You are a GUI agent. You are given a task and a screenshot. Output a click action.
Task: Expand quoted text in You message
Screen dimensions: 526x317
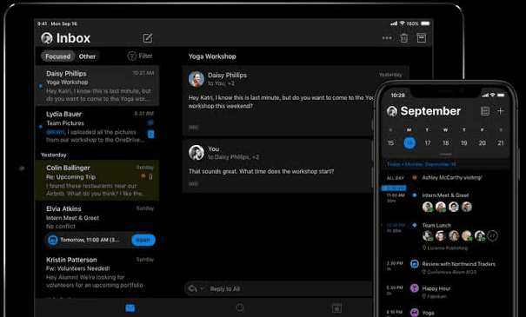[193, 183]
